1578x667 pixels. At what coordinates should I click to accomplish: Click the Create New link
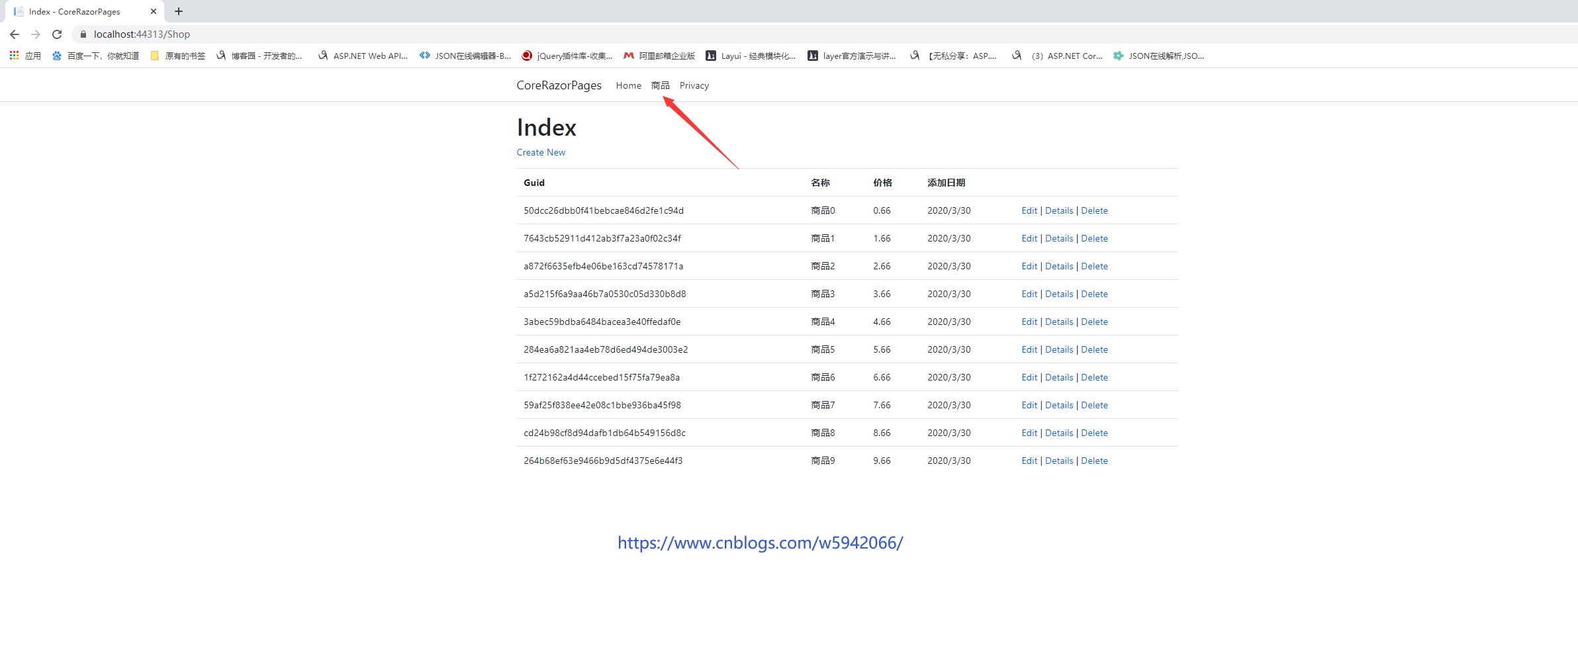tap(541, 152)
